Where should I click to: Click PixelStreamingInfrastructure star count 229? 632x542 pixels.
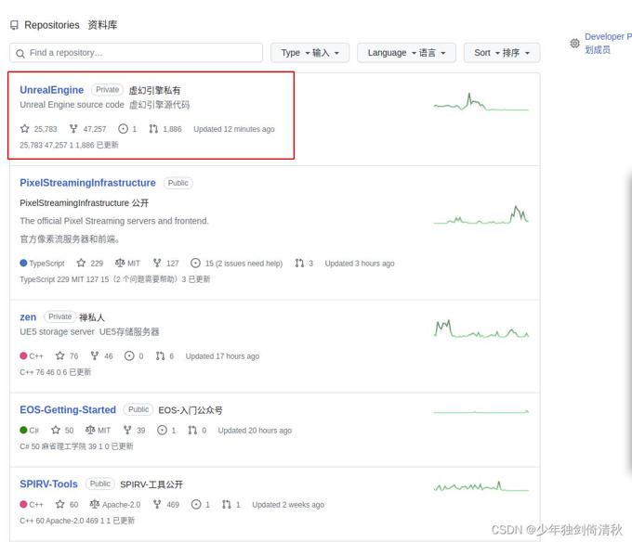(90, 264)
